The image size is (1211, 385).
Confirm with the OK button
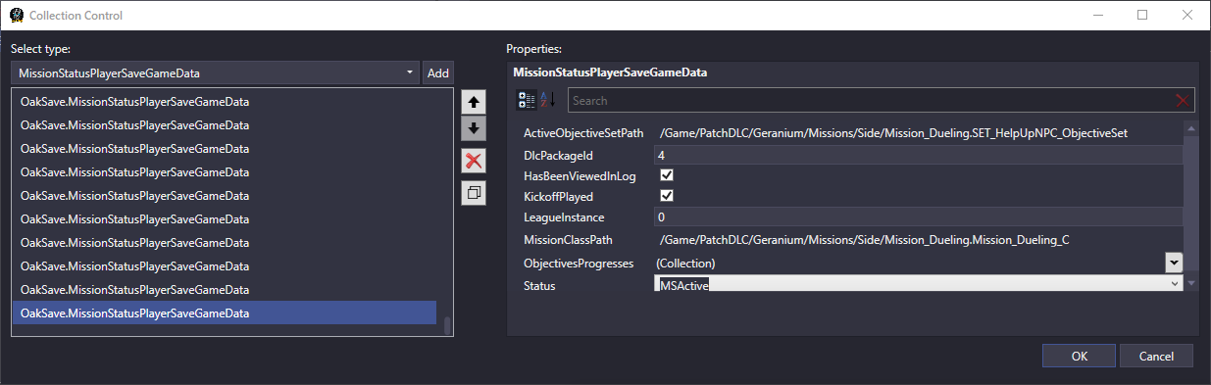1079,356
